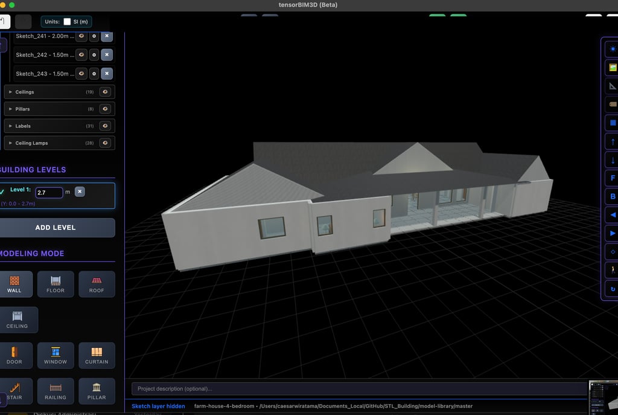The height and width of the screenshot is (415, 618).
Task: Click the 'Sketch layer hidden' status text
Action: click(x=158, y=406)
